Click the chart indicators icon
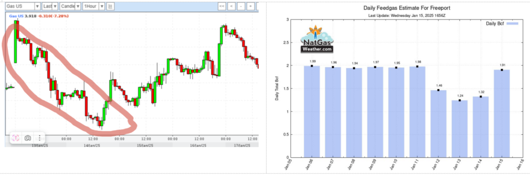This screenshot has width=530, height=177. [x=110, y=6]
